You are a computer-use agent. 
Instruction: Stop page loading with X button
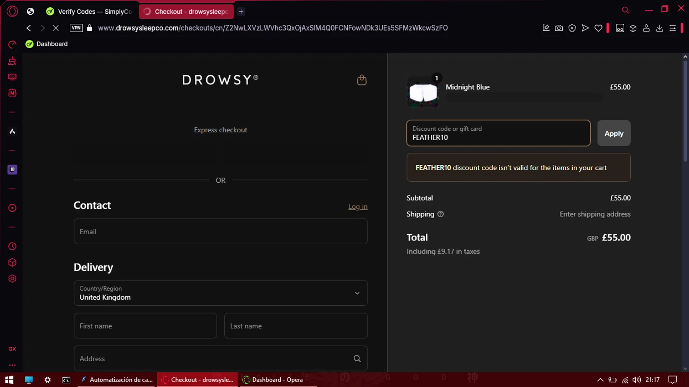click(x=56, y=28)
